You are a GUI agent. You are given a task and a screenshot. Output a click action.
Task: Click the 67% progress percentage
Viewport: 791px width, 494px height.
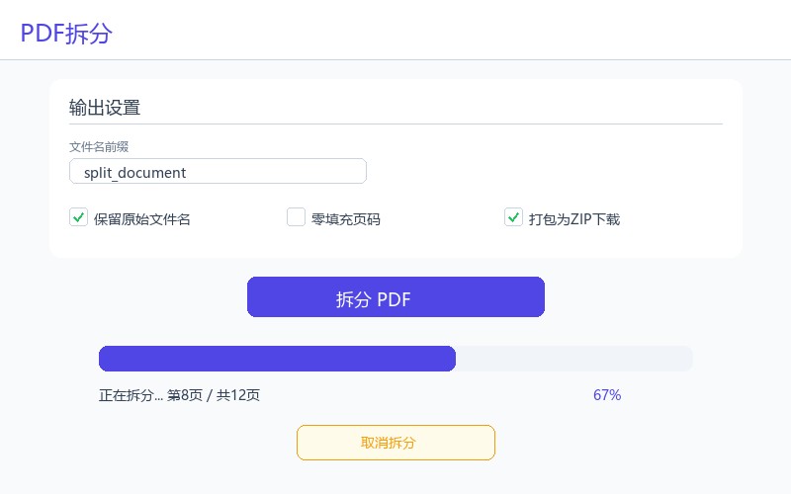(607, 394)
